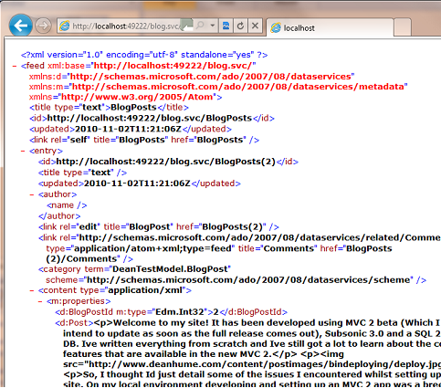The height and width of the screenshot is (388, 441).
Task: Collapse the content type application/xml element
Action: (x=32, y=290)
